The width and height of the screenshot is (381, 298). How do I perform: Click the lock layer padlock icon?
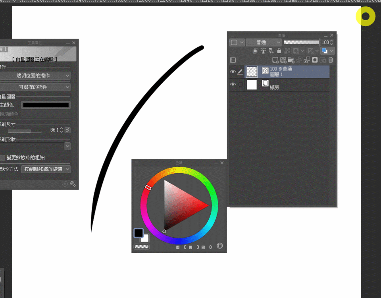point(279,50)
